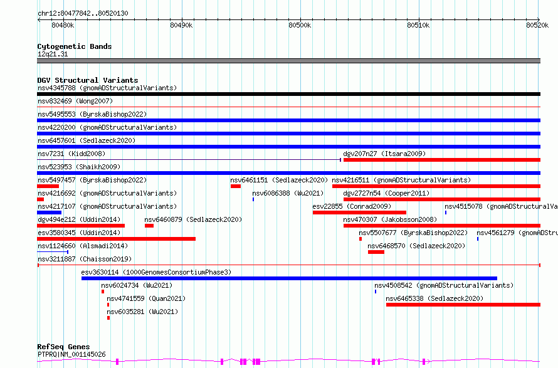The width and height of the screenshot is (558, 368).
Task: Select the red esv3580345 variant bar
Action: pos(117,239)
